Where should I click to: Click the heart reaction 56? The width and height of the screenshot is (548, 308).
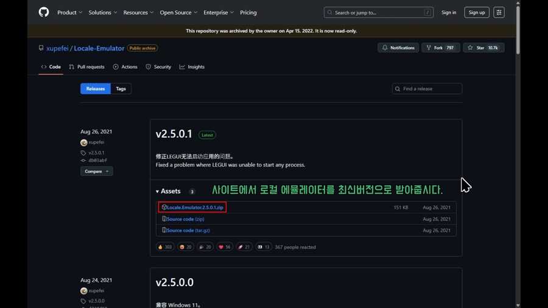point(224,247)
